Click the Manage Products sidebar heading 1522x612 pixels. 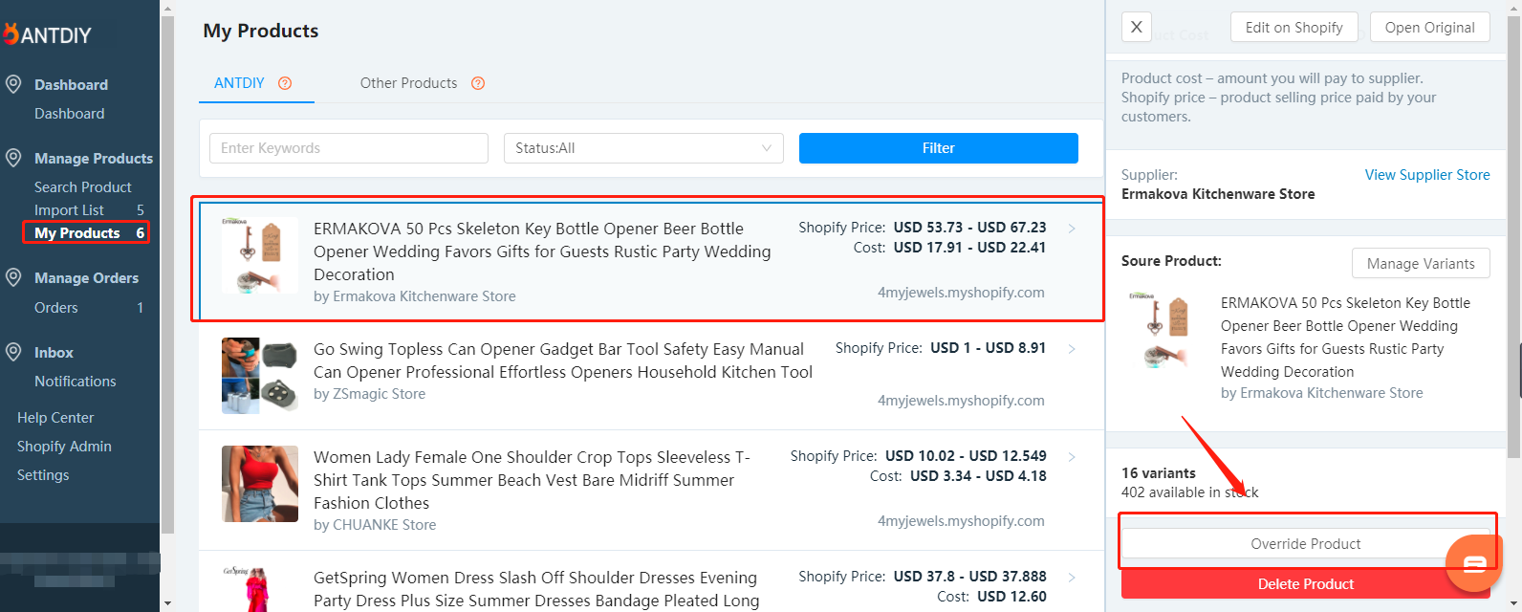click(94, 159)
